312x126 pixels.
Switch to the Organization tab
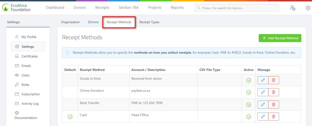pyautogui.click(x=70, y=22)
